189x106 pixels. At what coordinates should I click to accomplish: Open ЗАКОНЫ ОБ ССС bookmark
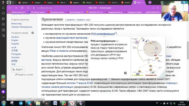(x=95, y=12)
